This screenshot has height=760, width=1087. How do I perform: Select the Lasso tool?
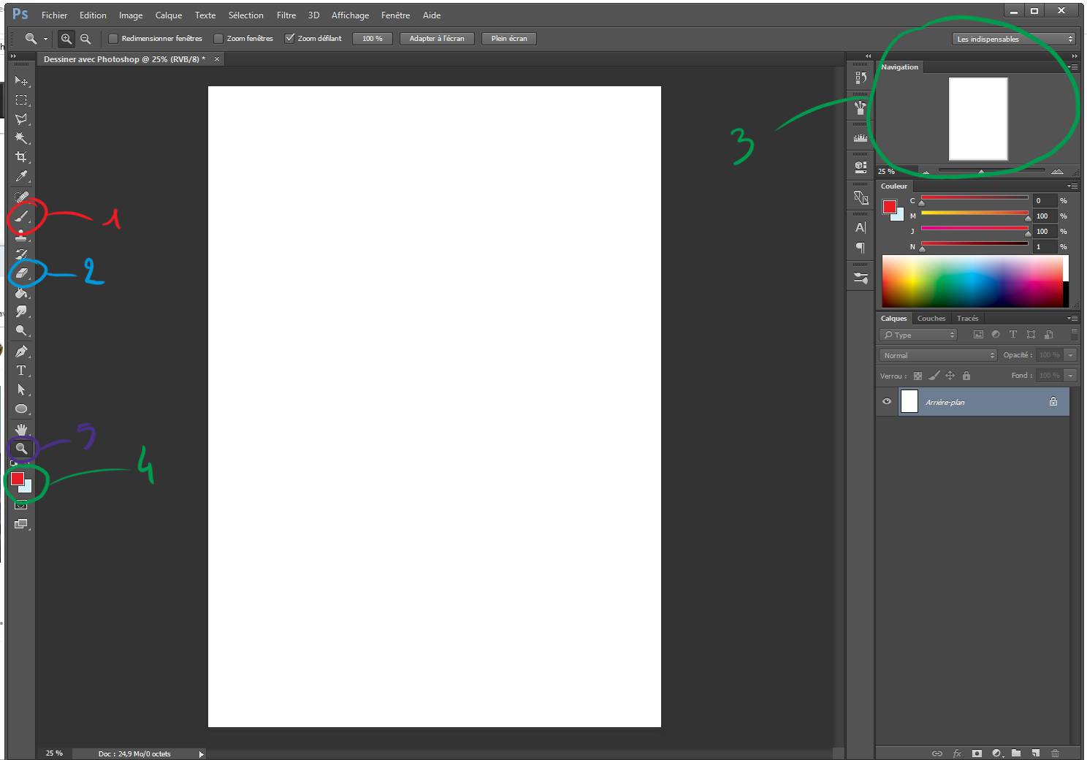tap(21, 119)
